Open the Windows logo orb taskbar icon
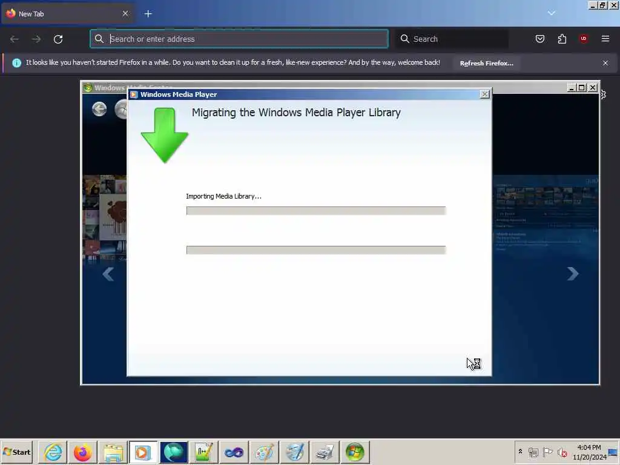The height and width of the screenshot is (465, 620). pos(355,452)
